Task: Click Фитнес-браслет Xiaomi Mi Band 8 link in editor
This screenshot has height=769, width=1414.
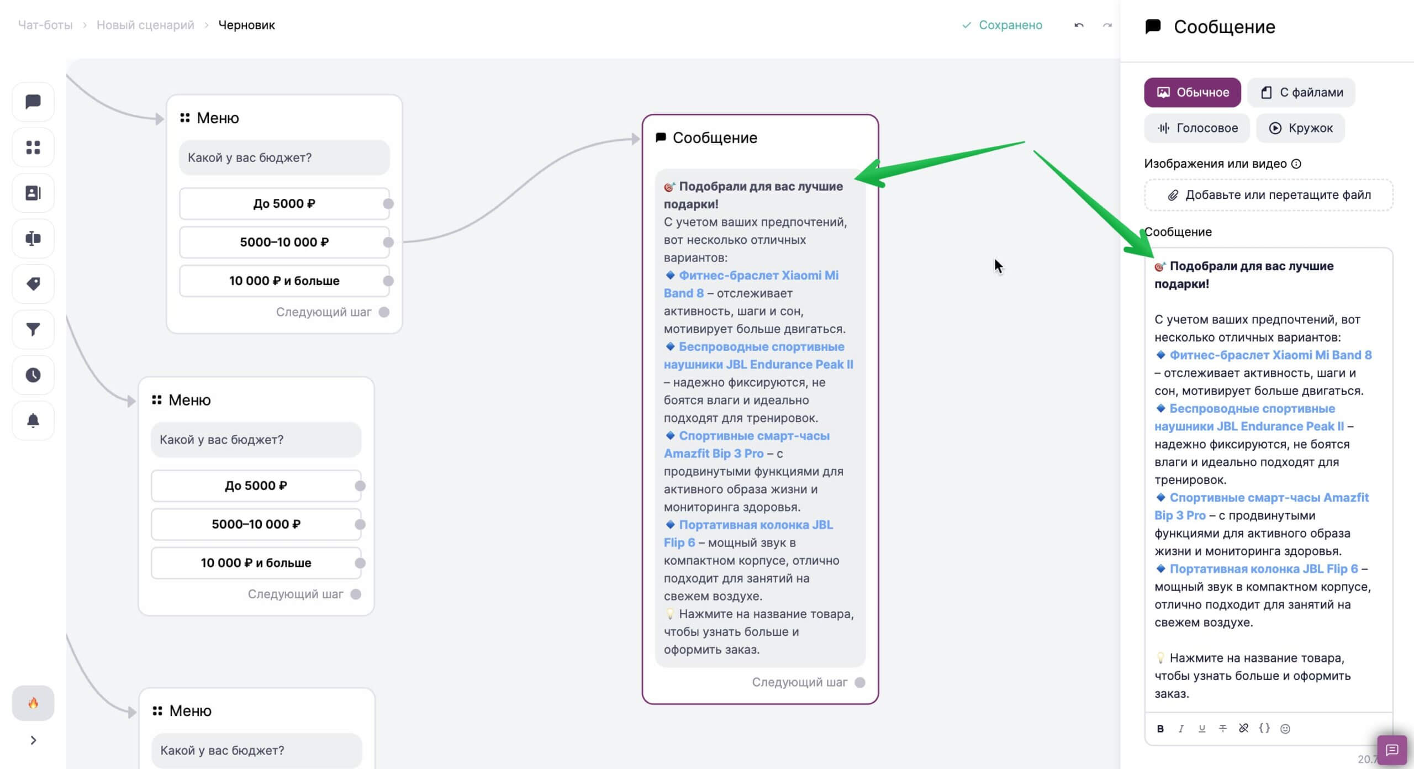Action: [1270, 355]
